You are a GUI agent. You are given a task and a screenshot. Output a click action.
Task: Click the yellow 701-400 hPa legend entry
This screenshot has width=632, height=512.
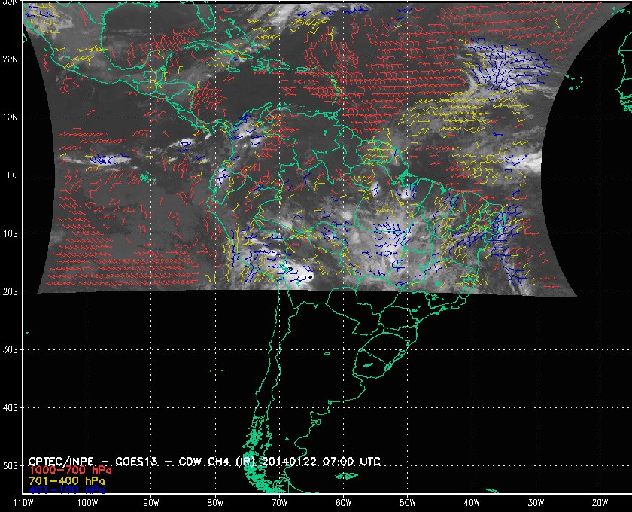(67, 481)
